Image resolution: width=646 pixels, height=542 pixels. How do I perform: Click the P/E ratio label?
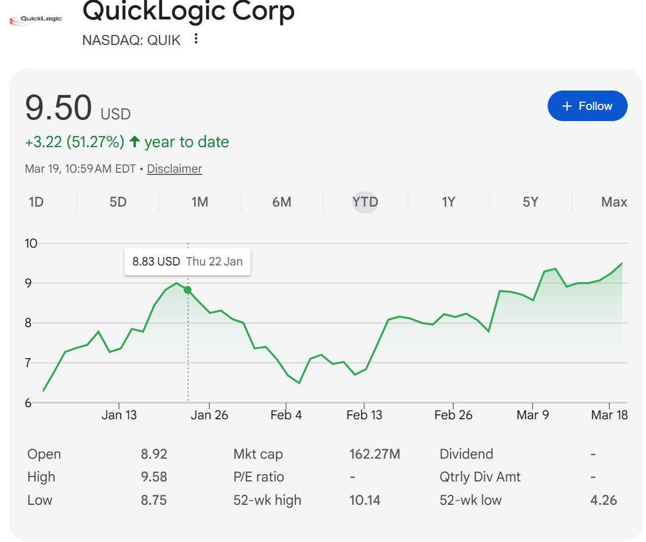pyautogui.click(x=259, y=477)
